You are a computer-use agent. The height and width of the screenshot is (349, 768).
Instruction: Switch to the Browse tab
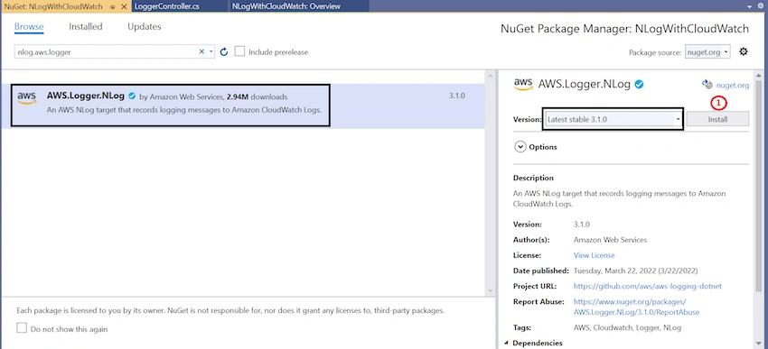coord(29,26)
